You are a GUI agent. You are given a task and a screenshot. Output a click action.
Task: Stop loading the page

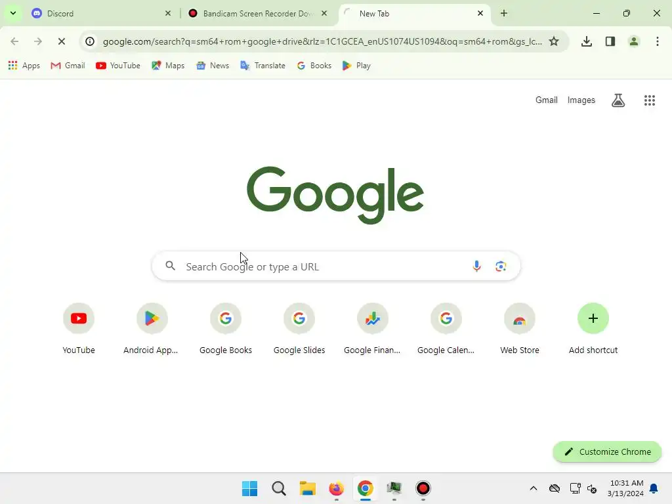click(61, 41)
